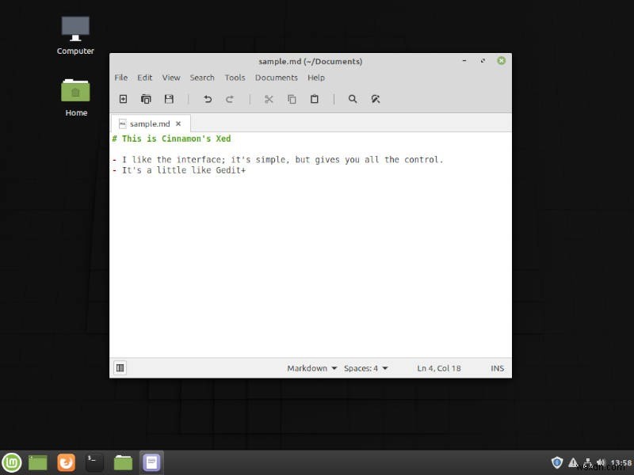This screenshot has height=475, width=634.
Task: Expand the Spaces: 4 dropdown
Action: pyautogui.click(x=365, y=367)
